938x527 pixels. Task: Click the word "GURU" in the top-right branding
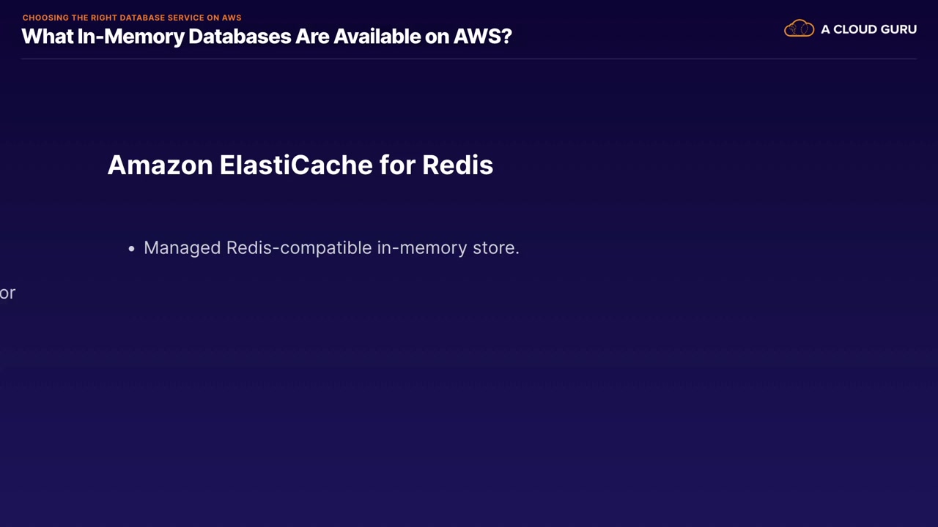click(898, 29)
